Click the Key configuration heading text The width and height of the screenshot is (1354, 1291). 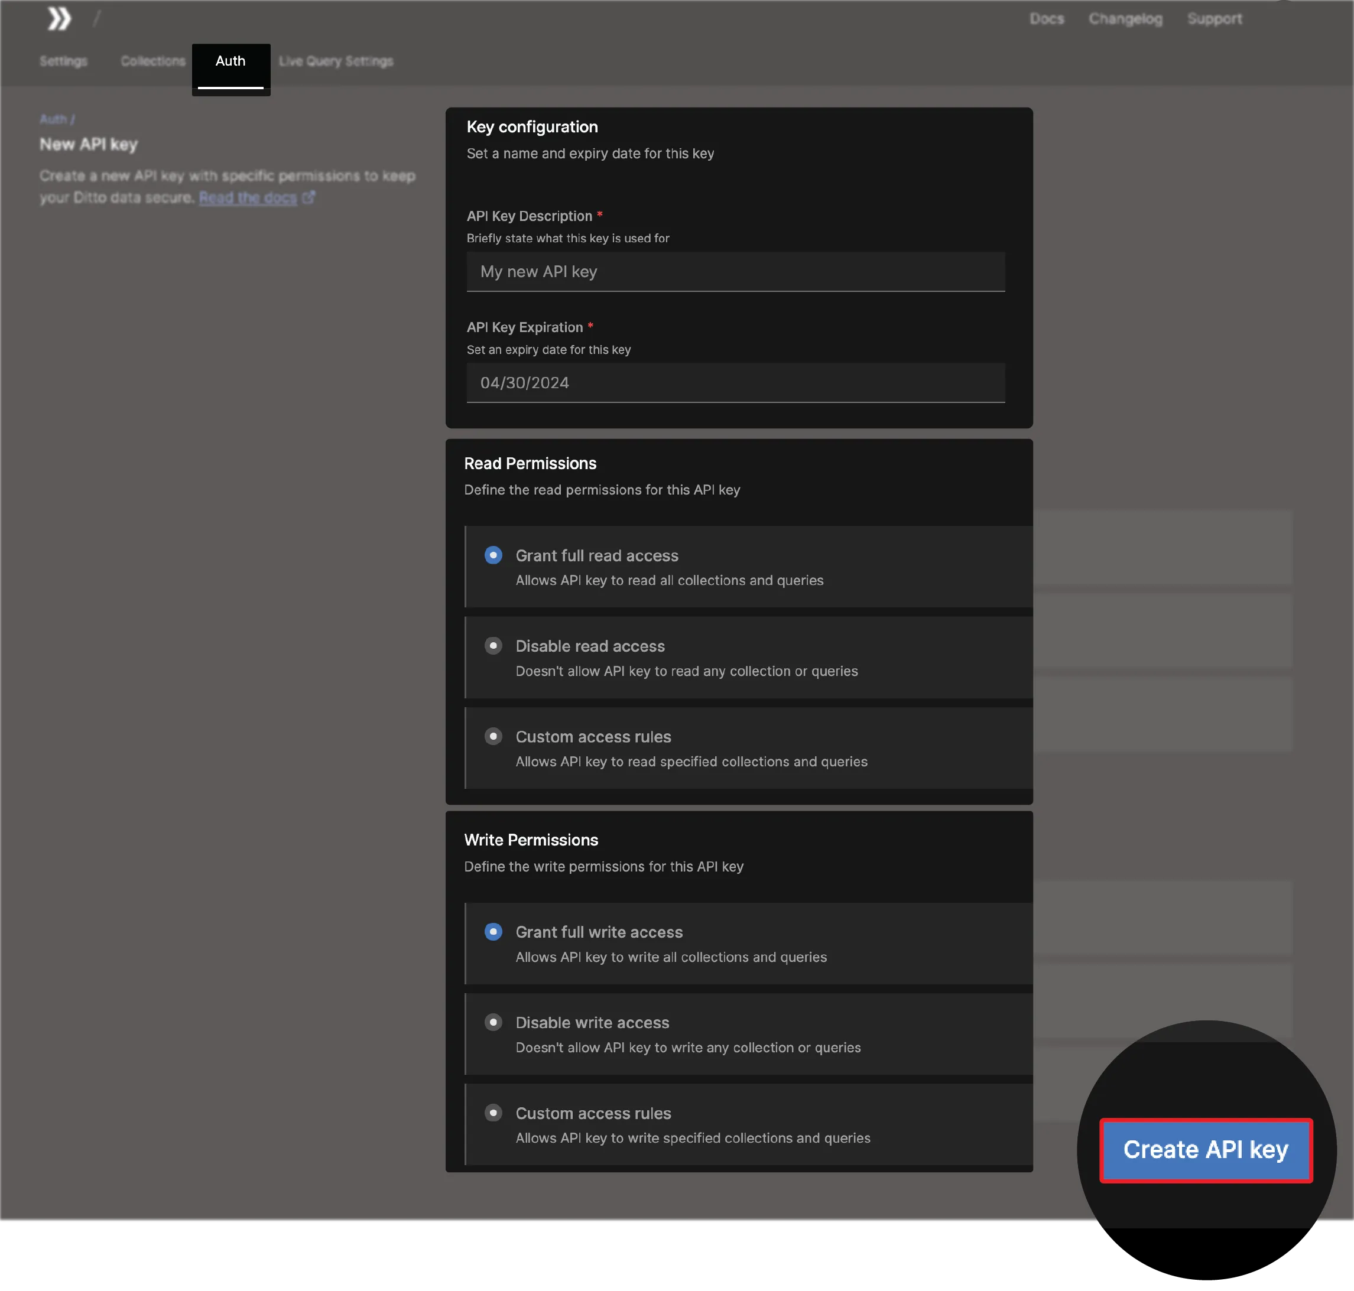[x=532, y=126]
